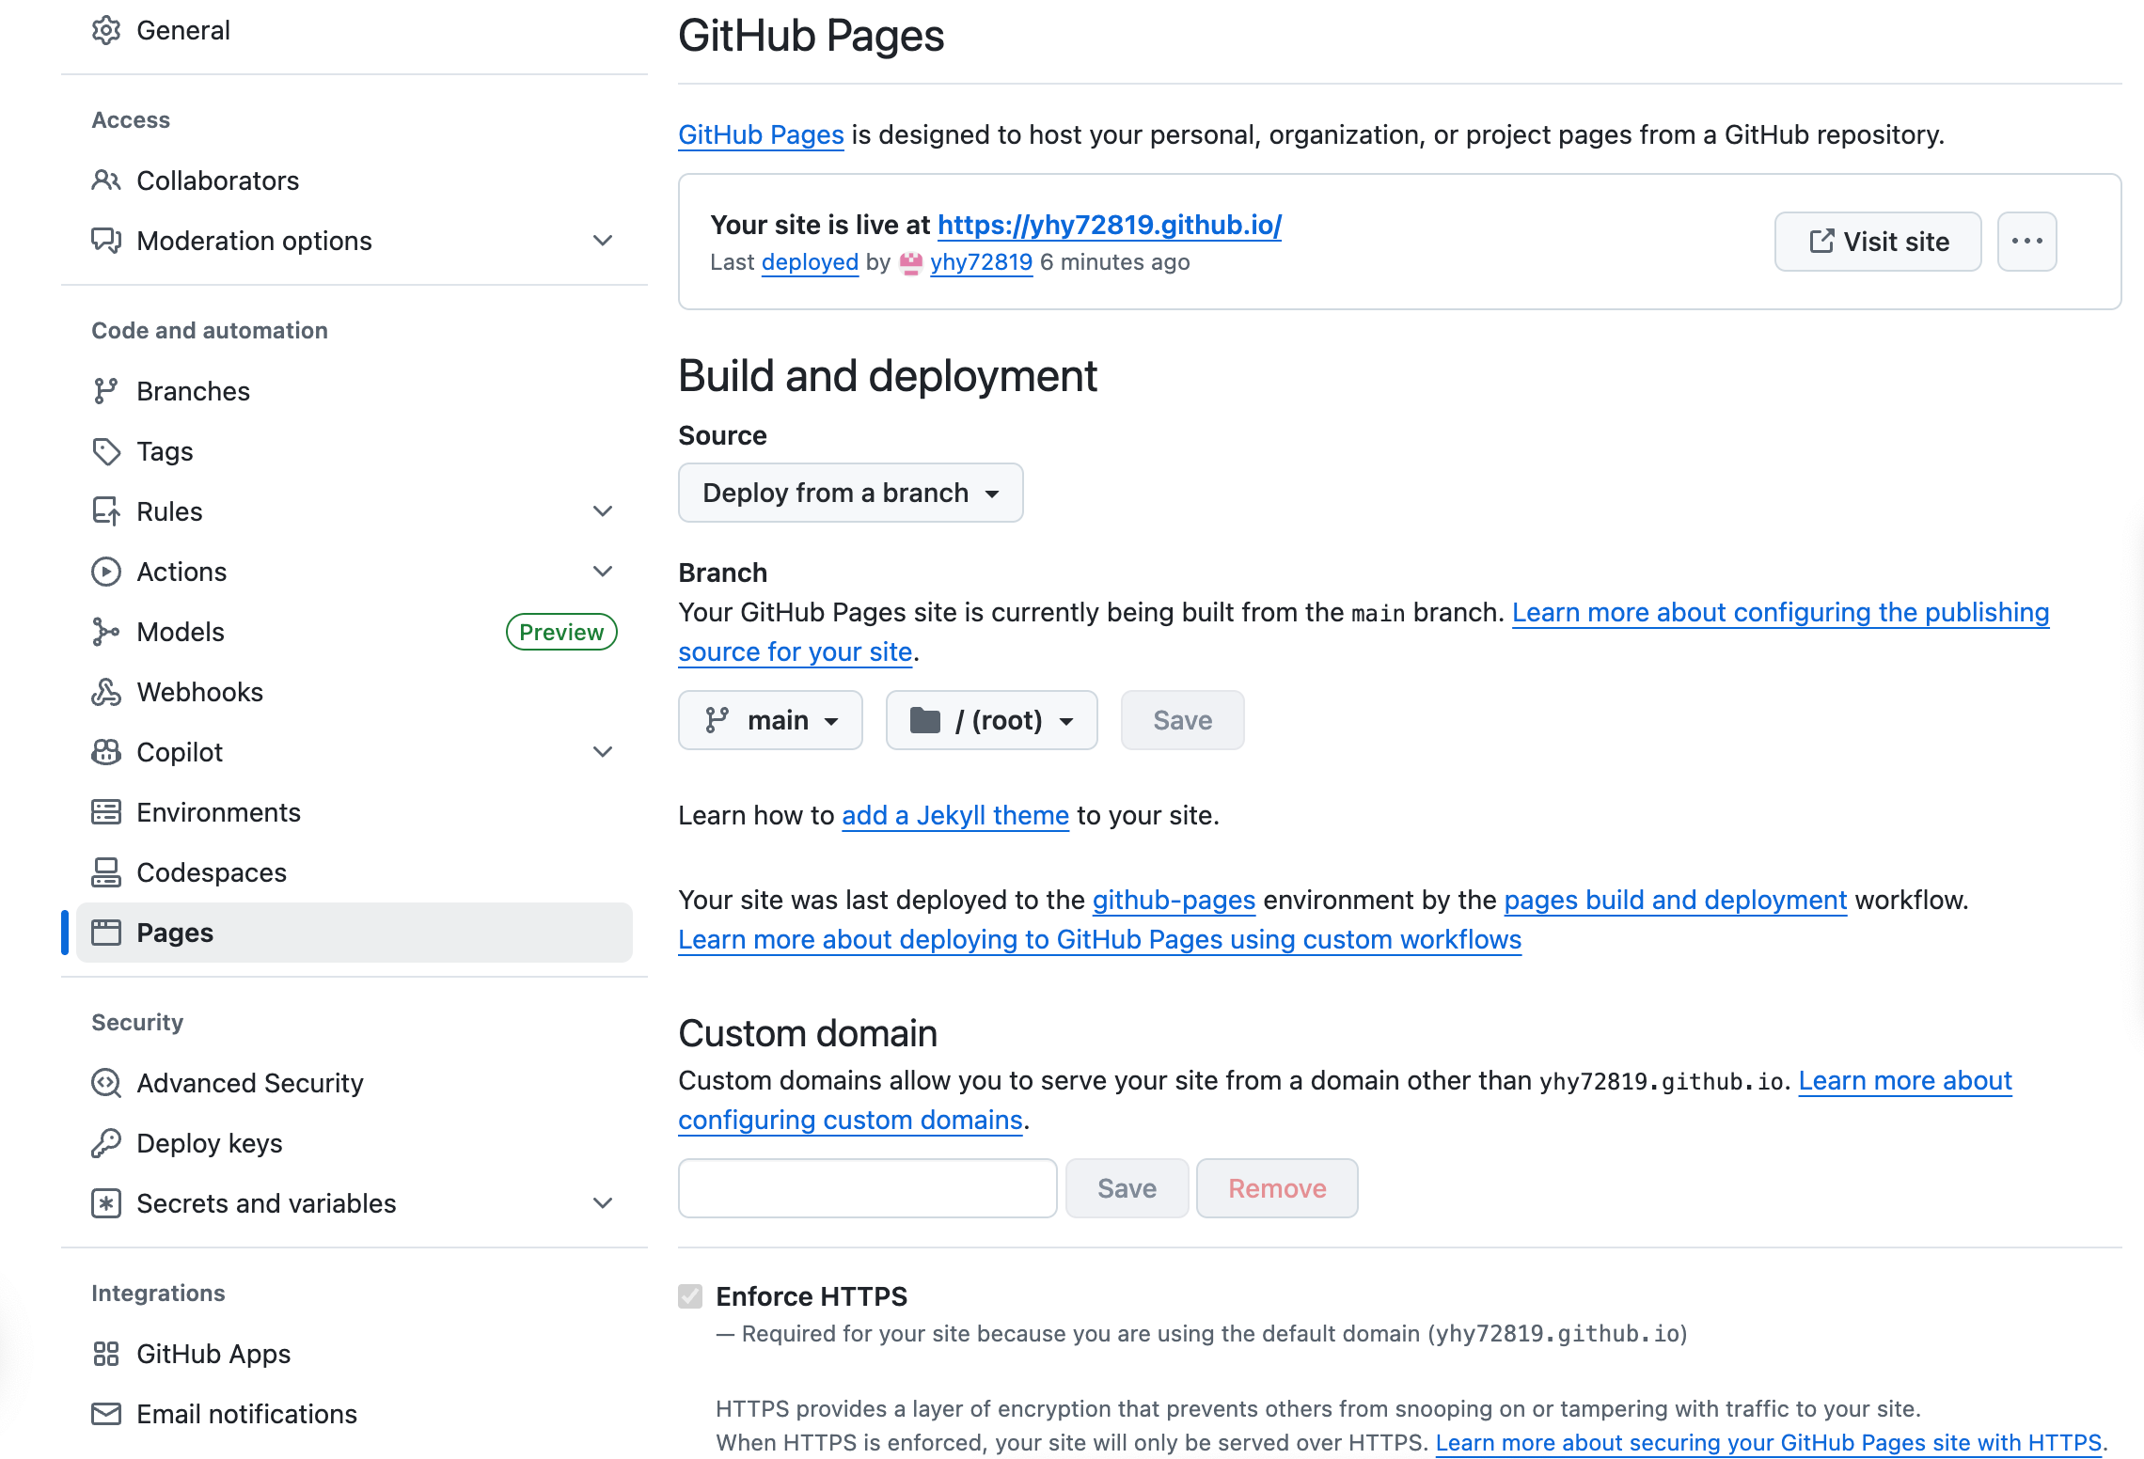Click the Branches git-branch icon in sidebar
The width and height of the screenshot is (2144, 1459).
coord(106,391)
